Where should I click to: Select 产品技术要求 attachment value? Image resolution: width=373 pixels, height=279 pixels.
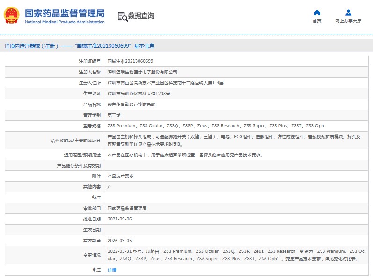coord(120,176)
